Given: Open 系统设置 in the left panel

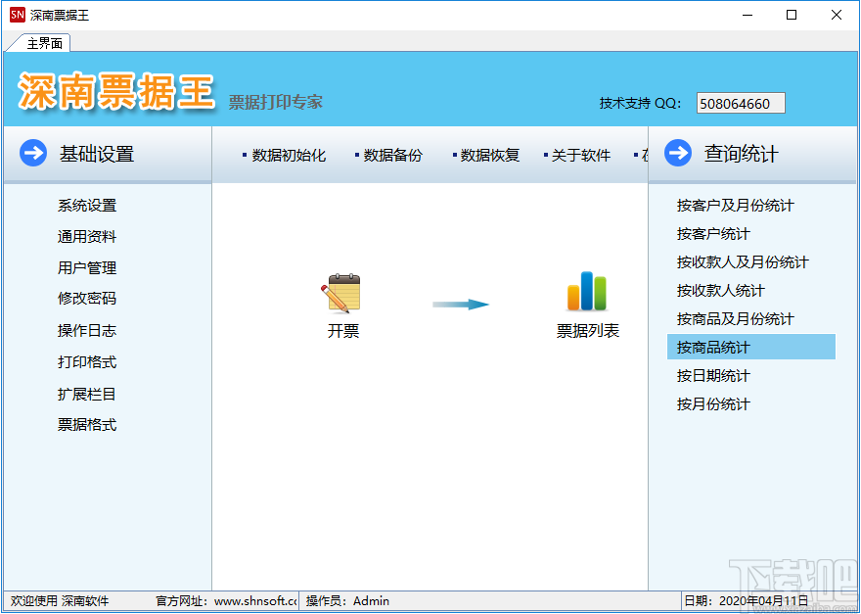Looking at the screenshot, I should coord(87,206).
